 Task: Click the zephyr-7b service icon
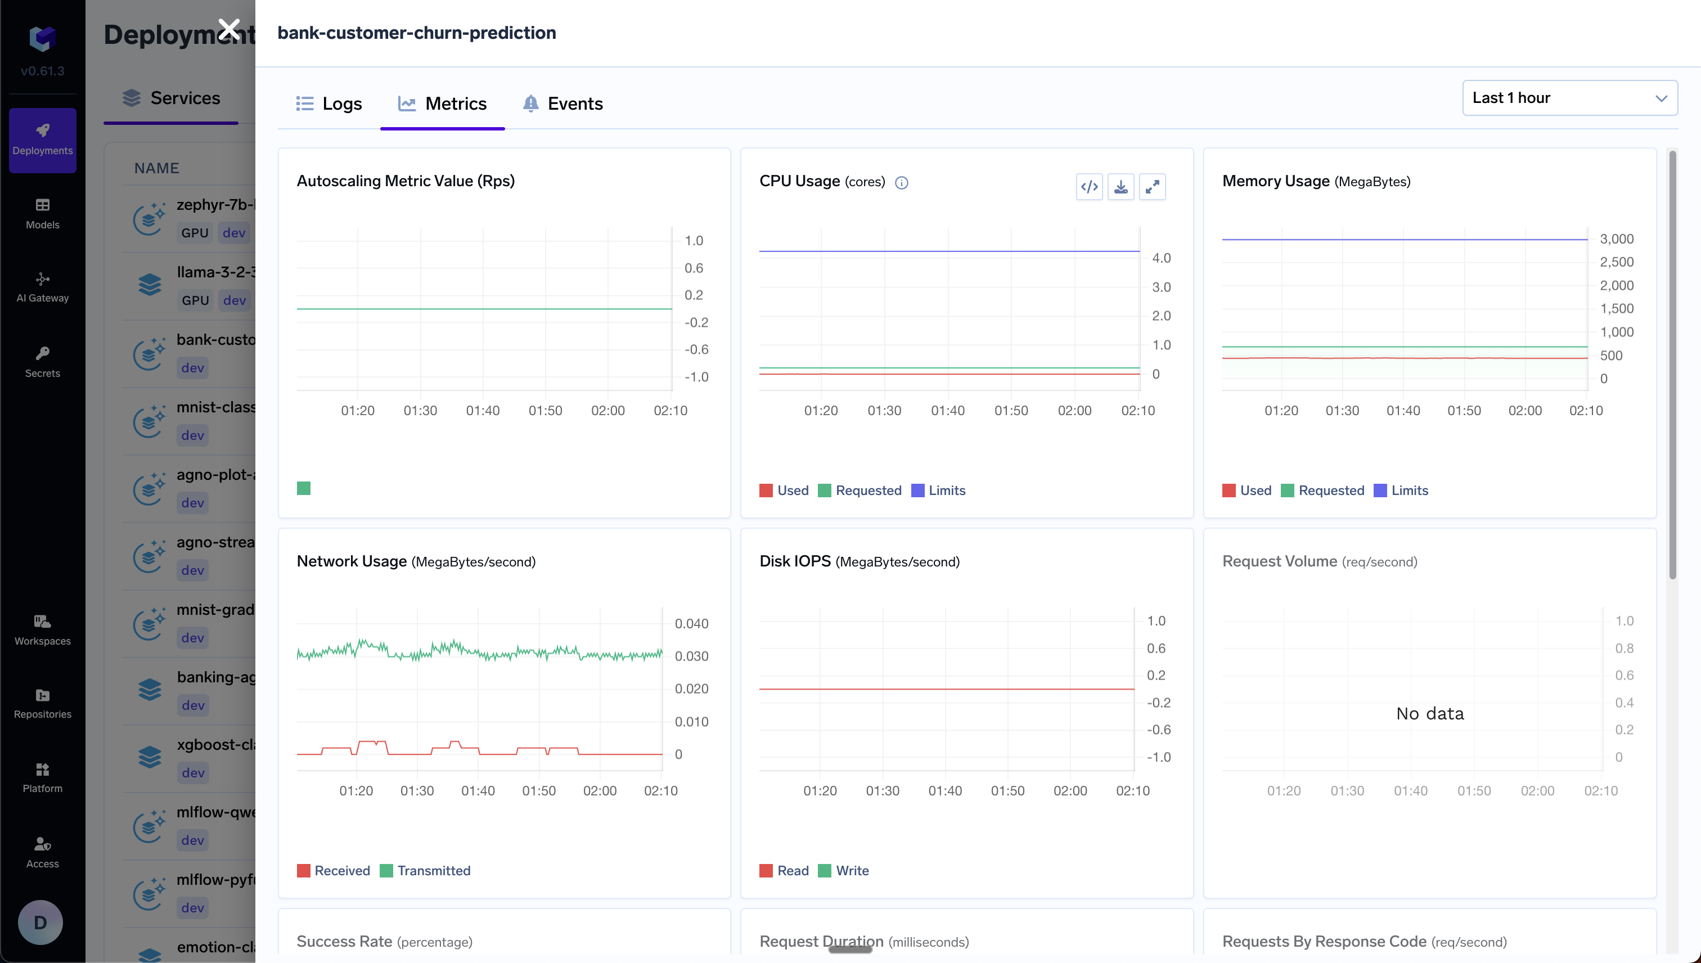[x=150, y=218]
